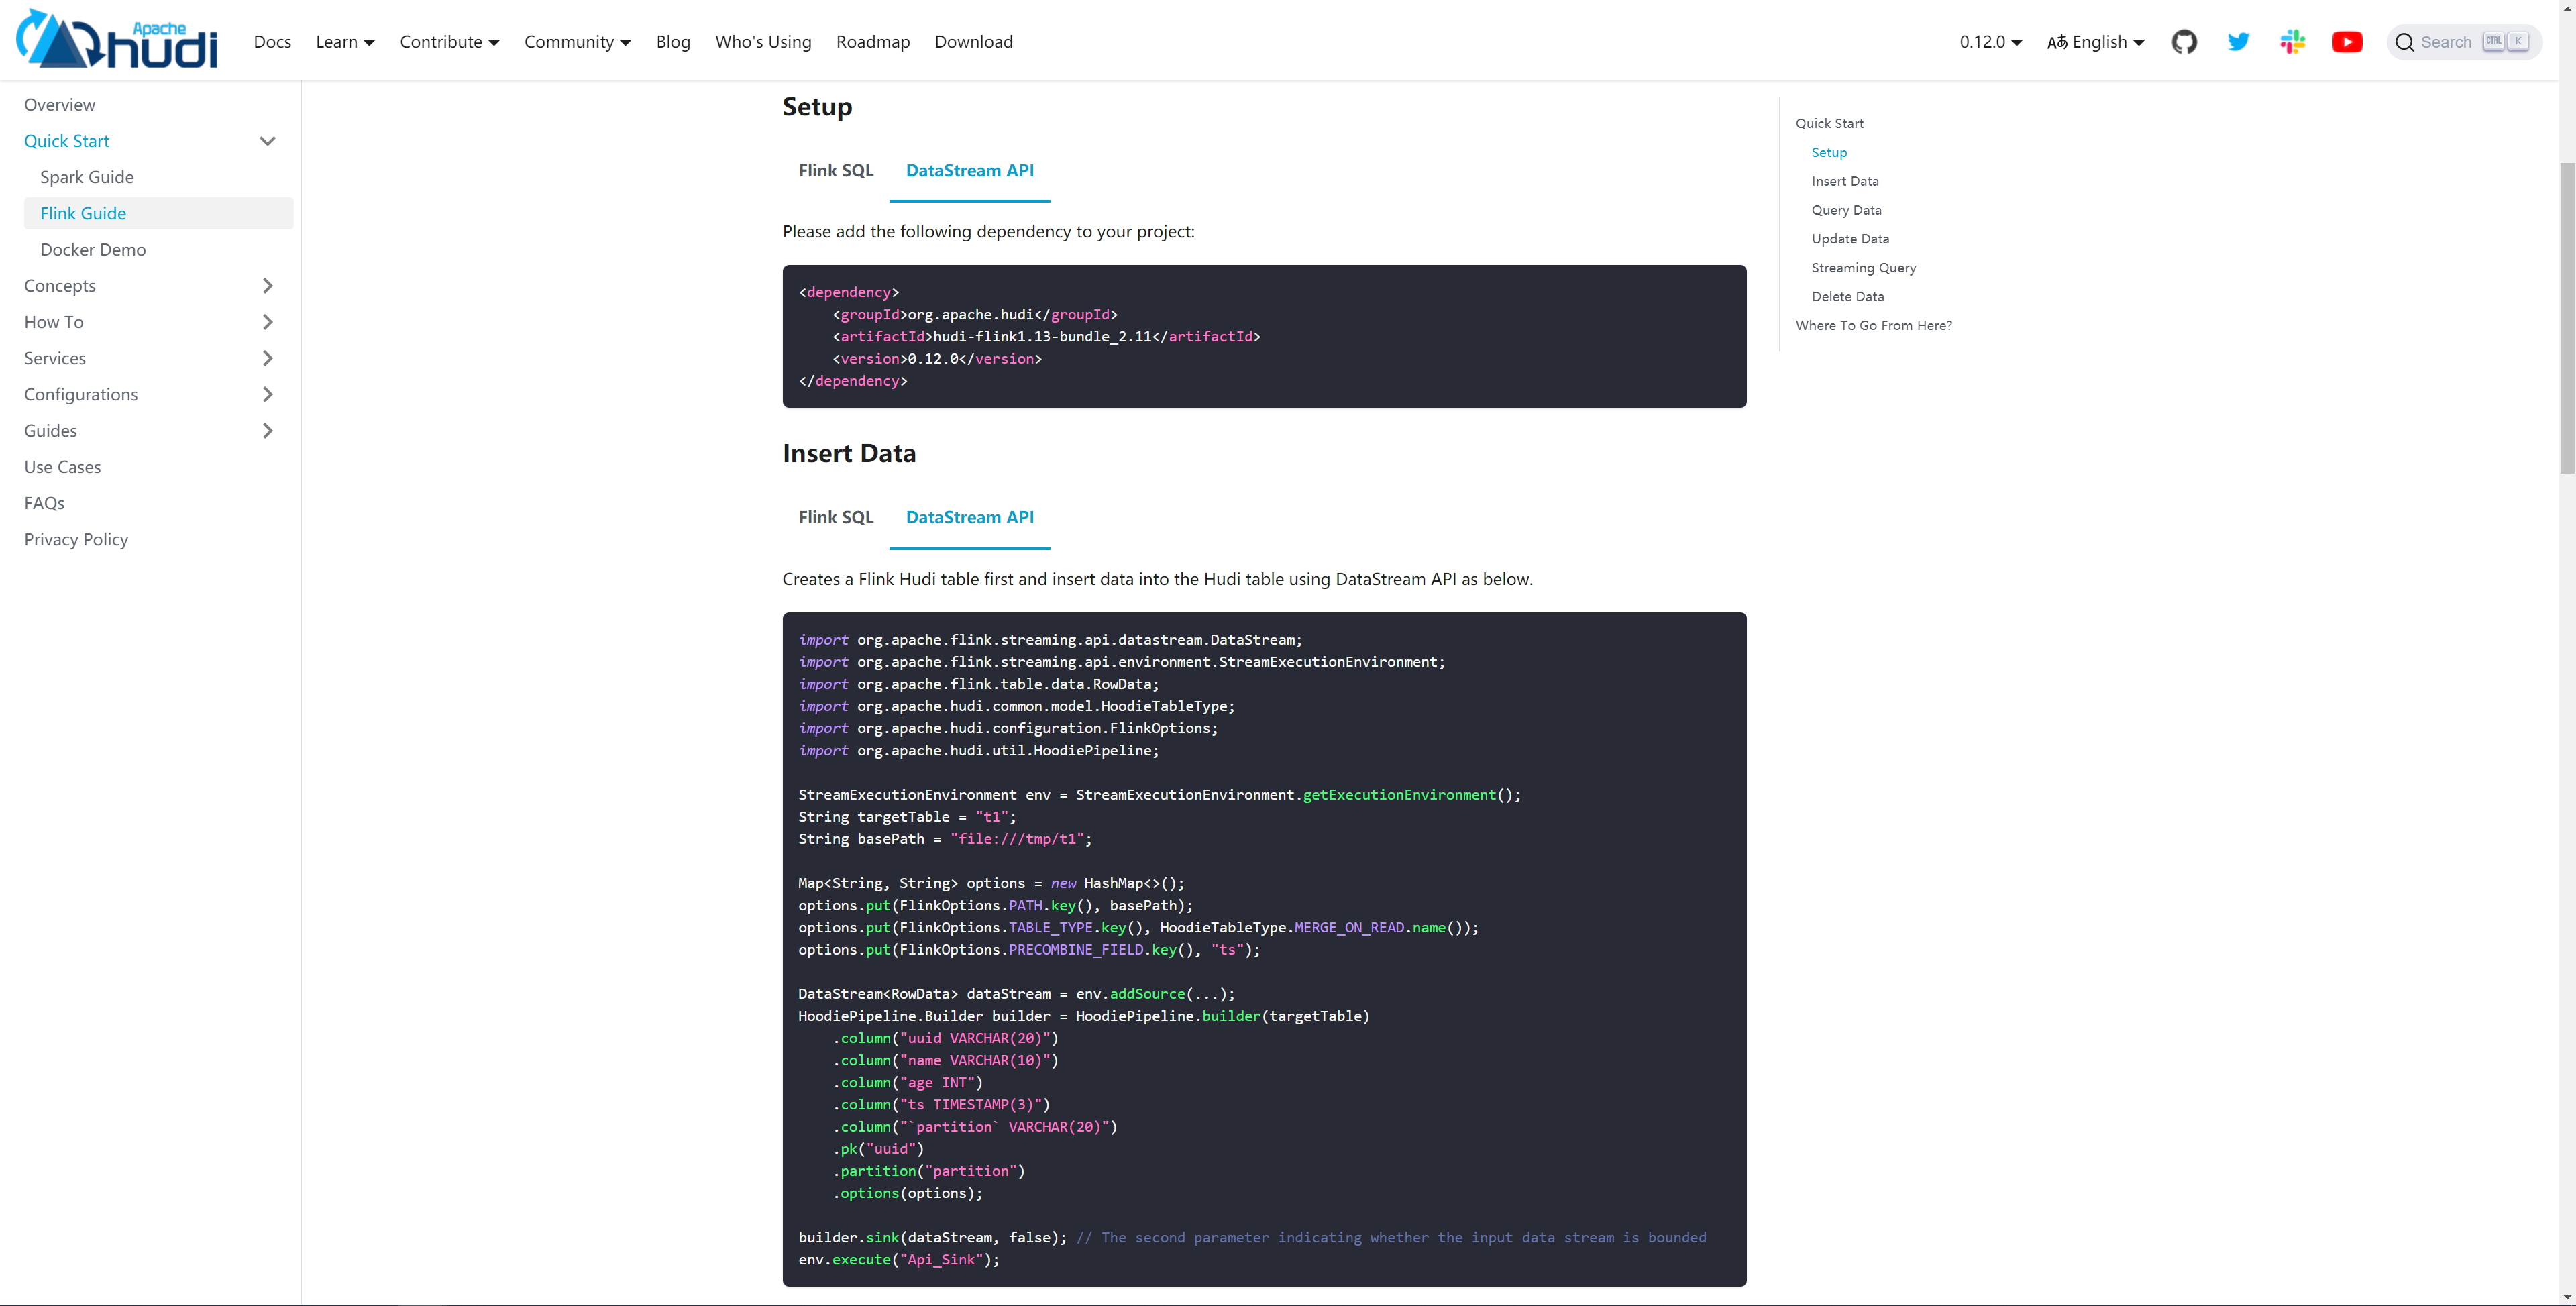
Task: Click the Download navbar link
Action: click(x=973, y=42)
